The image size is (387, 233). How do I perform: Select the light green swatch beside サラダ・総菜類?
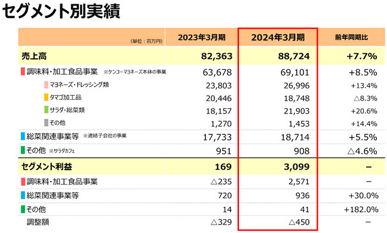[46, 110]
